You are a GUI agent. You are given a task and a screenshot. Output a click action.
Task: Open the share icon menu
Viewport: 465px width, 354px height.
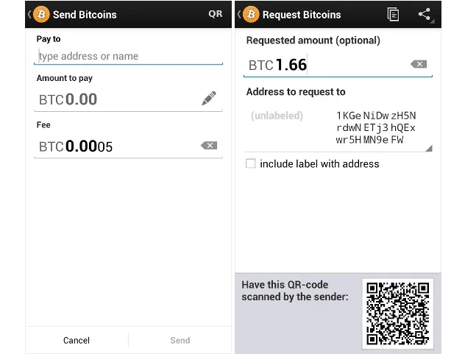click(x=425, y=14)
